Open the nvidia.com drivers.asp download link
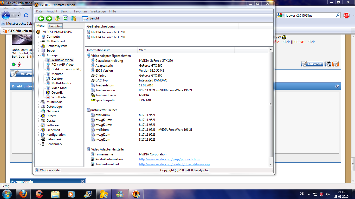 pos(174,164)
